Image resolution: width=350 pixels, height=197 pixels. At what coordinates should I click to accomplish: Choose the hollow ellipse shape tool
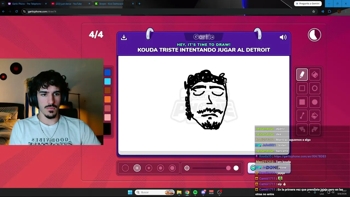(x=315, y=88)
